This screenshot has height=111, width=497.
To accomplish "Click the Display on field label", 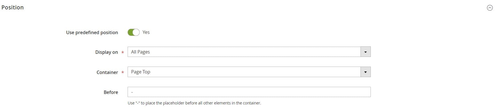I will [106, 52].
